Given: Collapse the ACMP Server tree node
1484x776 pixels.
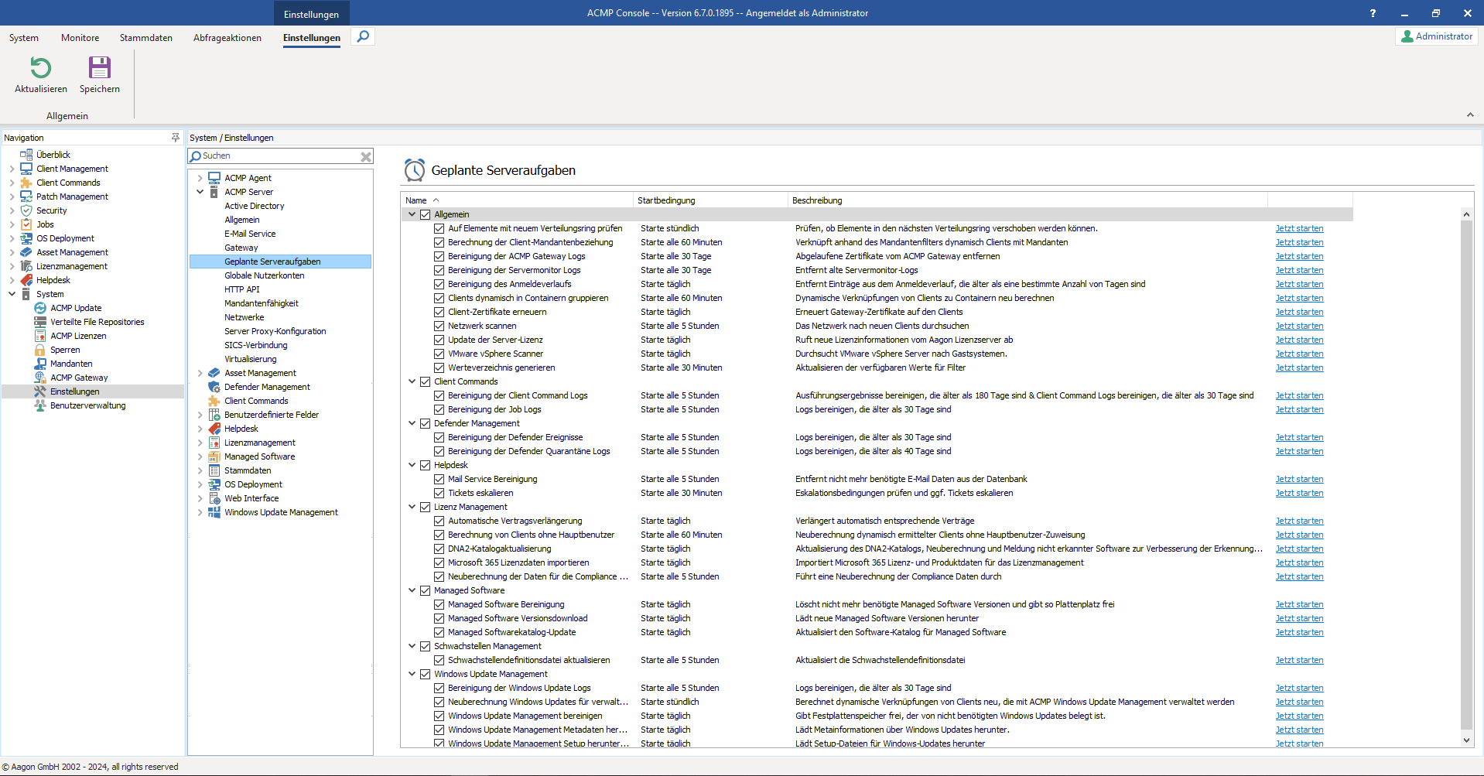Looking at the screenshot, I should pyautogui.click(x=200, y=192).
